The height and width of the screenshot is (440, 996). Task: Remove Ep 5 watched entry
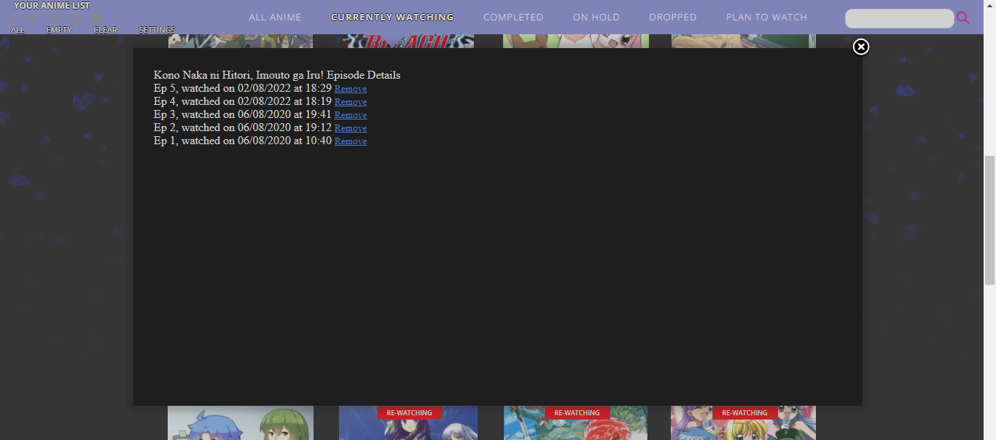click(351, 89)
